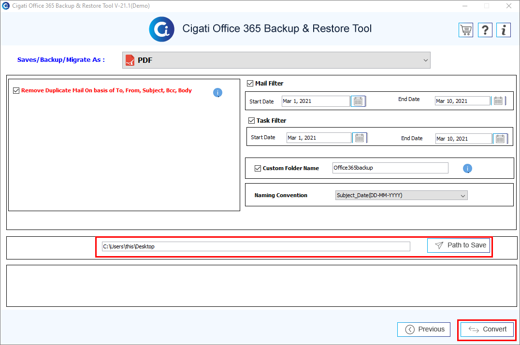Go back with the Previous button
Image resolution: width=520 pixels, height=345 pixels.
click(x=424, y=330)
